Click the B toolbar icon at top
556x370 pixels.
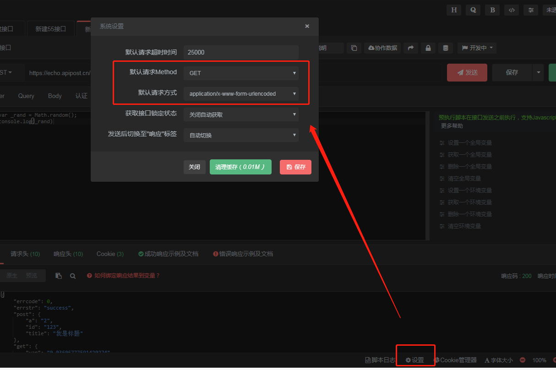coord(492,10)
